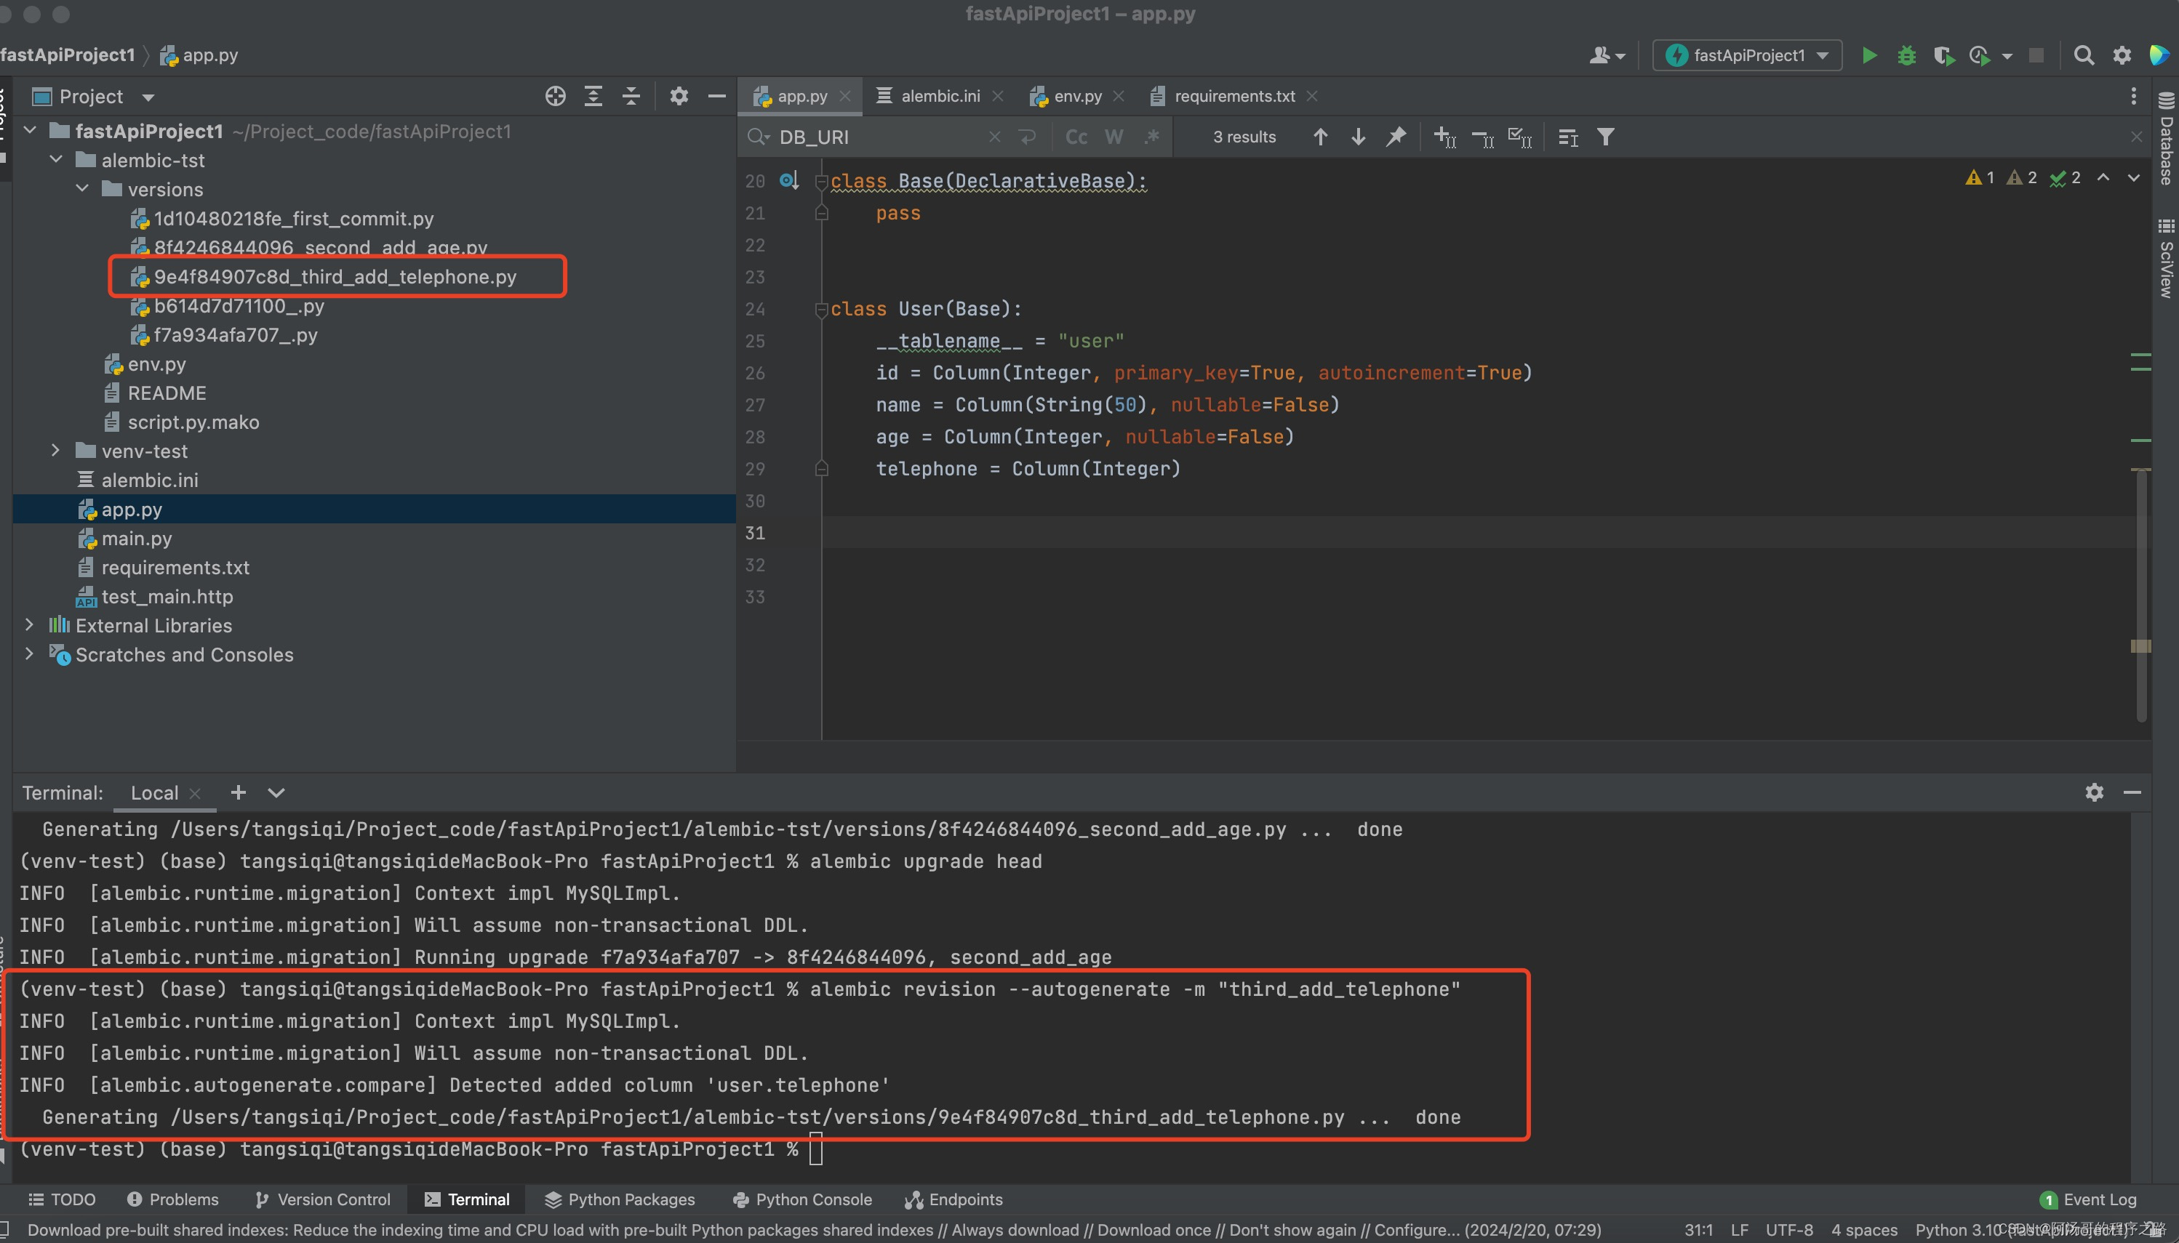The height and width of the screenshot is (1243, 2179).
Task: Collapse fastApiProject1 root folder
Action: pos(31,131)
